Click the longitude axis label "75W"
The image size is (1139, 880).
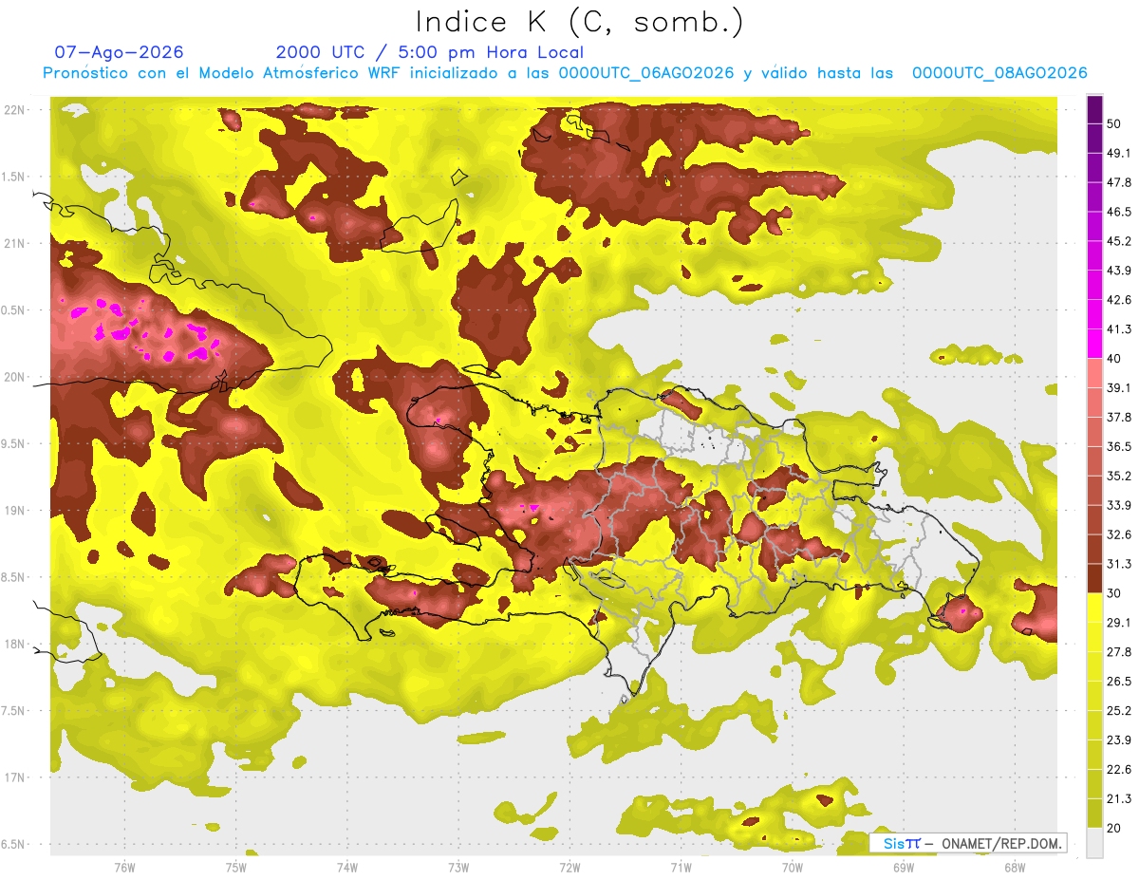coord(235,867)
